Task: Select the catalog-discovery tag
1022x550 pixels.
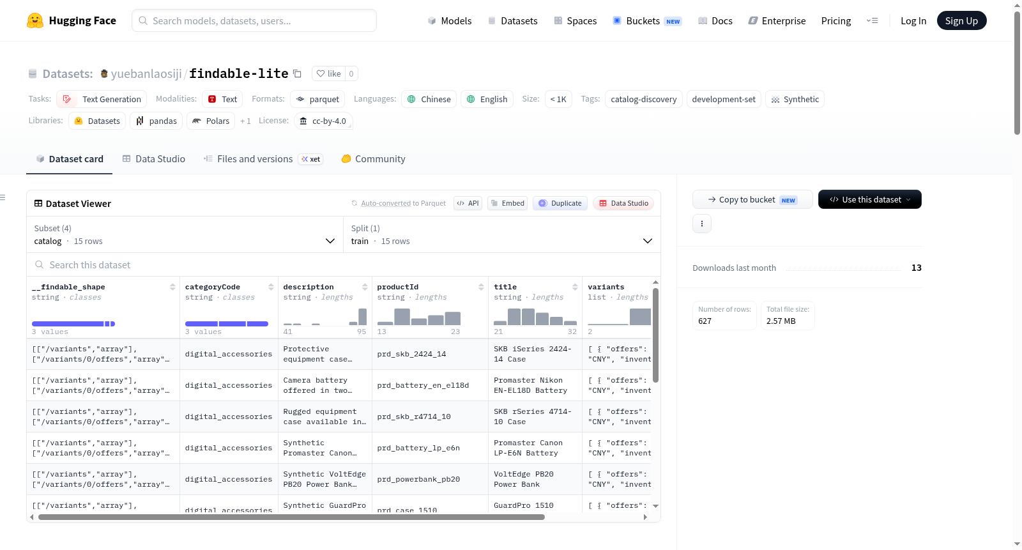Action: (643, 99)
